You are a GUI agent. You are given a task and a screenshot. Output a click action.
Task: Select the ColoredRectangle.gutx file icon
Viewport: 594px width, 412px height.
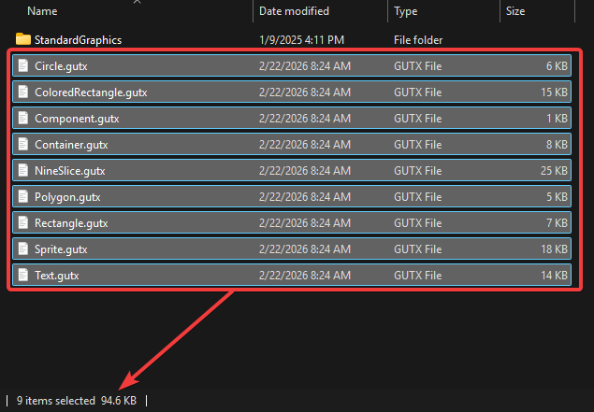[x=23, y=93]
